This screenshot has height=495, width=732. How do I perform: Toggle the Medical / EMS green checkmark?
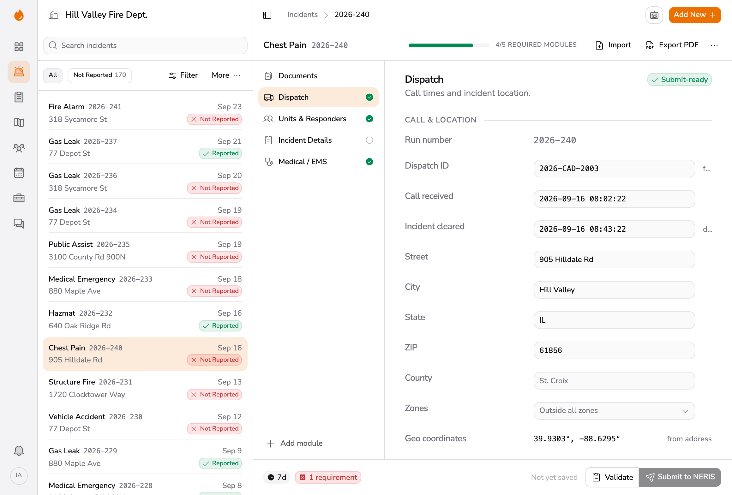[369, 162]
